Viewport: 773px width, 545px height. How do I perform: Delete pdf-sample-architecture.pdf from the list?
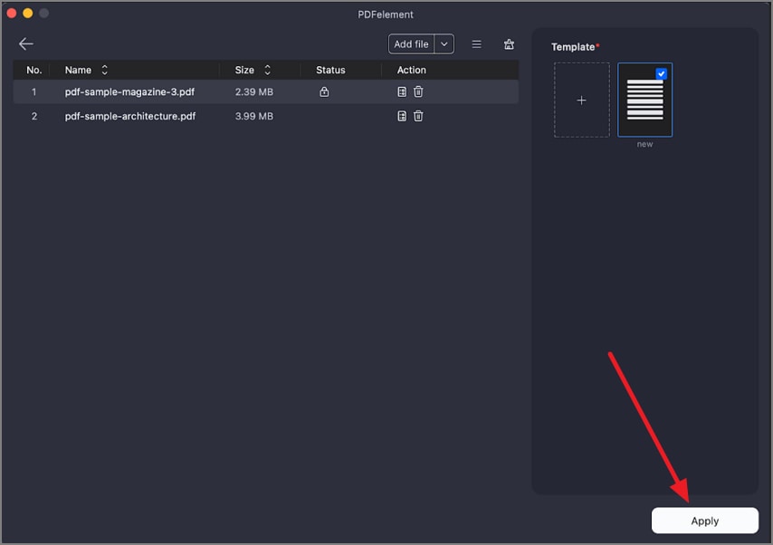[418, 116]
